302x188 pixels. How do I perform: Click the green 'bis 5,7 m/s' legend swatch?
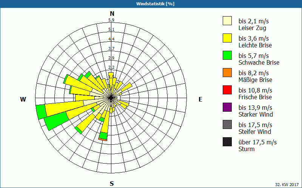click(x=227, y=55)
